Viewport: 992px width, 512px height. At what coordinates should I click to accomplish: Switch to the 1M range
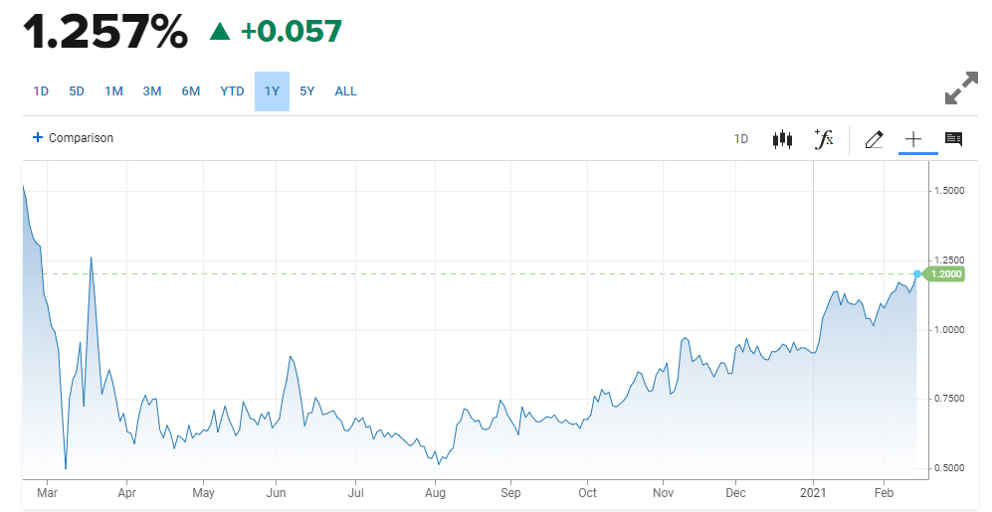113,91
